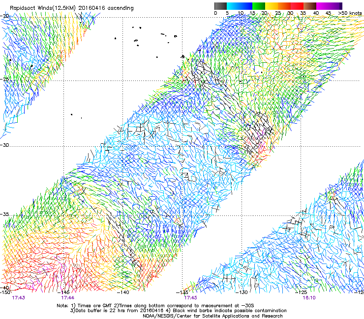
Task: Click the purple '17:45' pass time
Action: (190, 298)
